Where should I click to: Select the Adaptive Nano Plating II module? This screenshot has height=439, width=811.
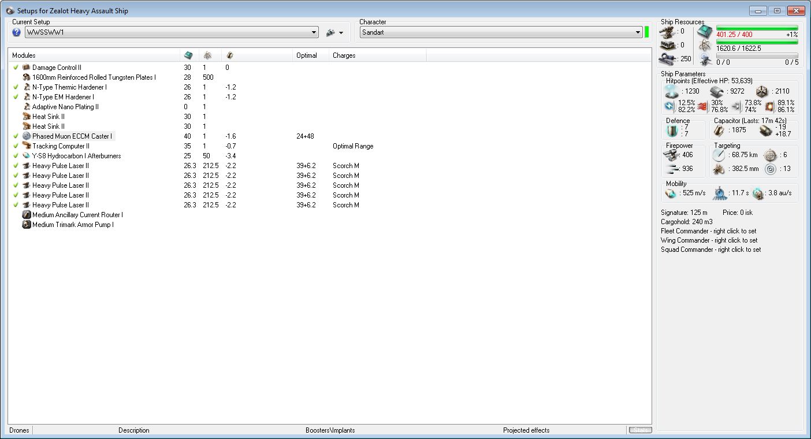click(x=65, y=107)
